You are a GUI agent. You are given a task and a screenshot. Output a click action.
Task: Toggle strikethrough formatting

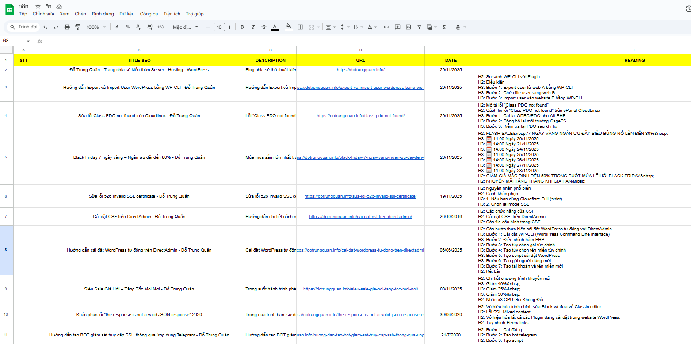(x=263, y=27)
